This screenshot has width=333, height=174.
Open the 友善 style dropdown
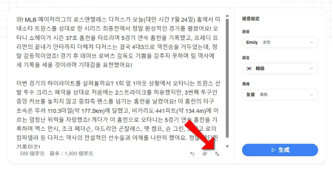click(280, 94)
